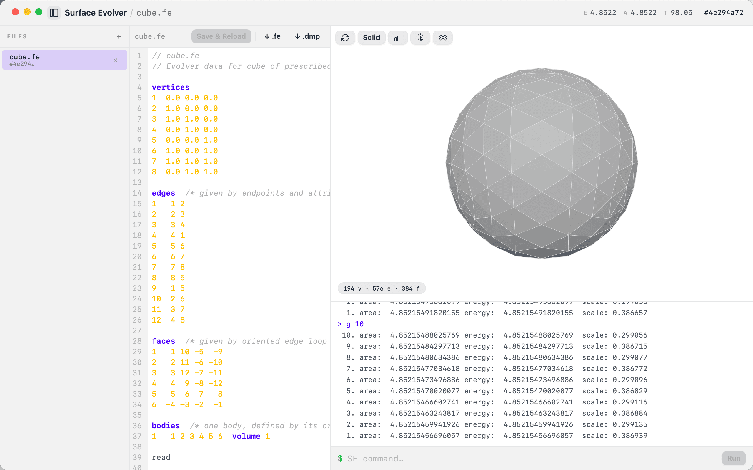Click line number 20 in the gutter
This screenshot has height=470, width=753.
coord(137,256)
